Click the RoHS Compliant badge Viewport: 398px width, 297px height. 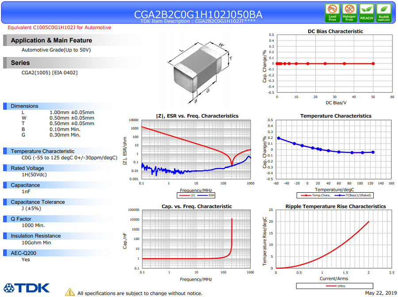tap(383, 13)
